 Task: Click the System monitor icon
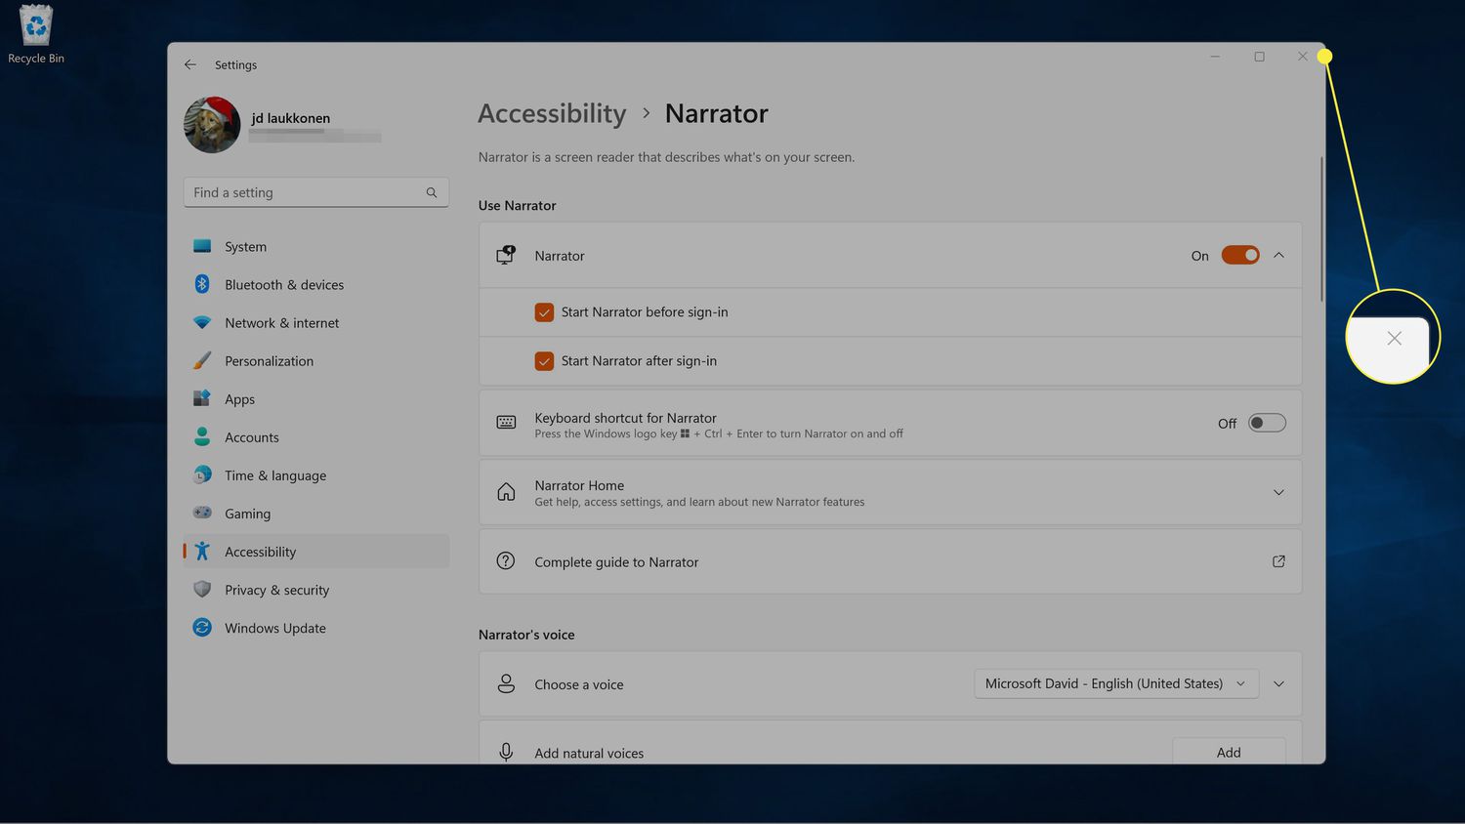(202, 246)
